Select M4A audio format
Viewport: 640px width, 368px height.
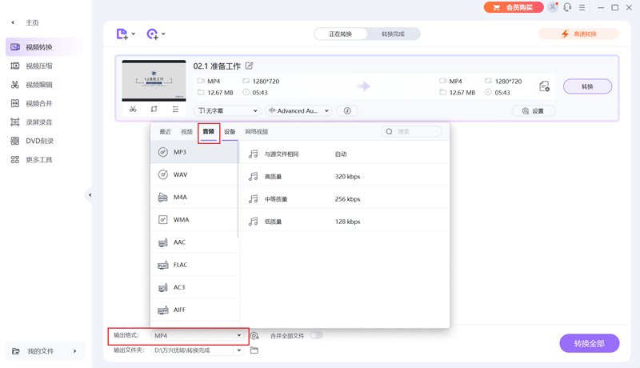tap(194, 197)
